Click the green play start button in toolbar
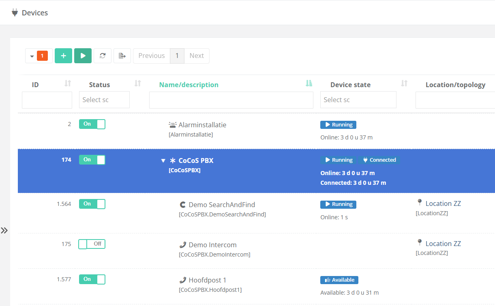 pyautogui.click(x=83, y=56)
